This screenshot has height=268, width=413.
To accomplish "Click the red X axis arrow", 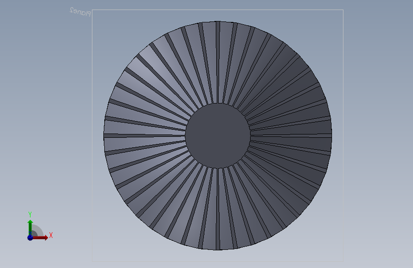I will [40, 237].
